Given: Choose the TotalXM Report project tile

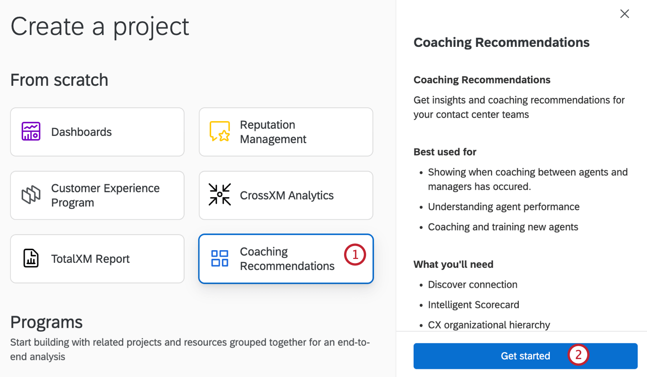Looking at the screenshot, I should tap(97, 259).
